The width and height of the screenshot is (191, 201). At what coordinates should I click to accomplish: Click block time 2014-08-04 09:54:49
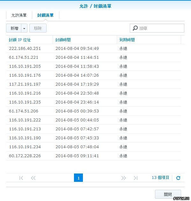[x=77, y=49]
